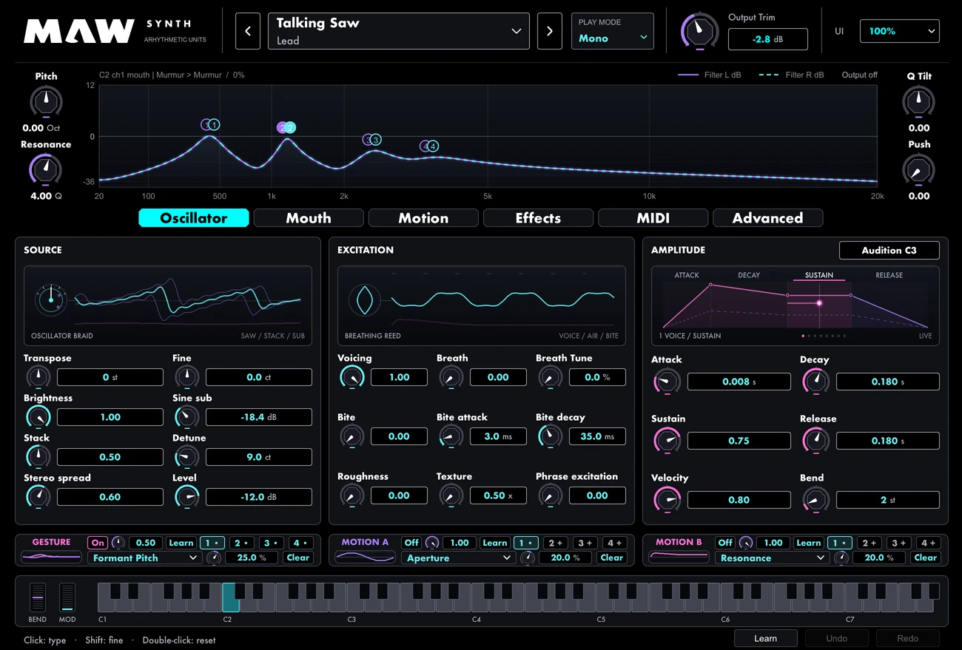Click the Velocity knob
Screen dimensions: 962x650
pyautogui.click(x=667, y=500)
